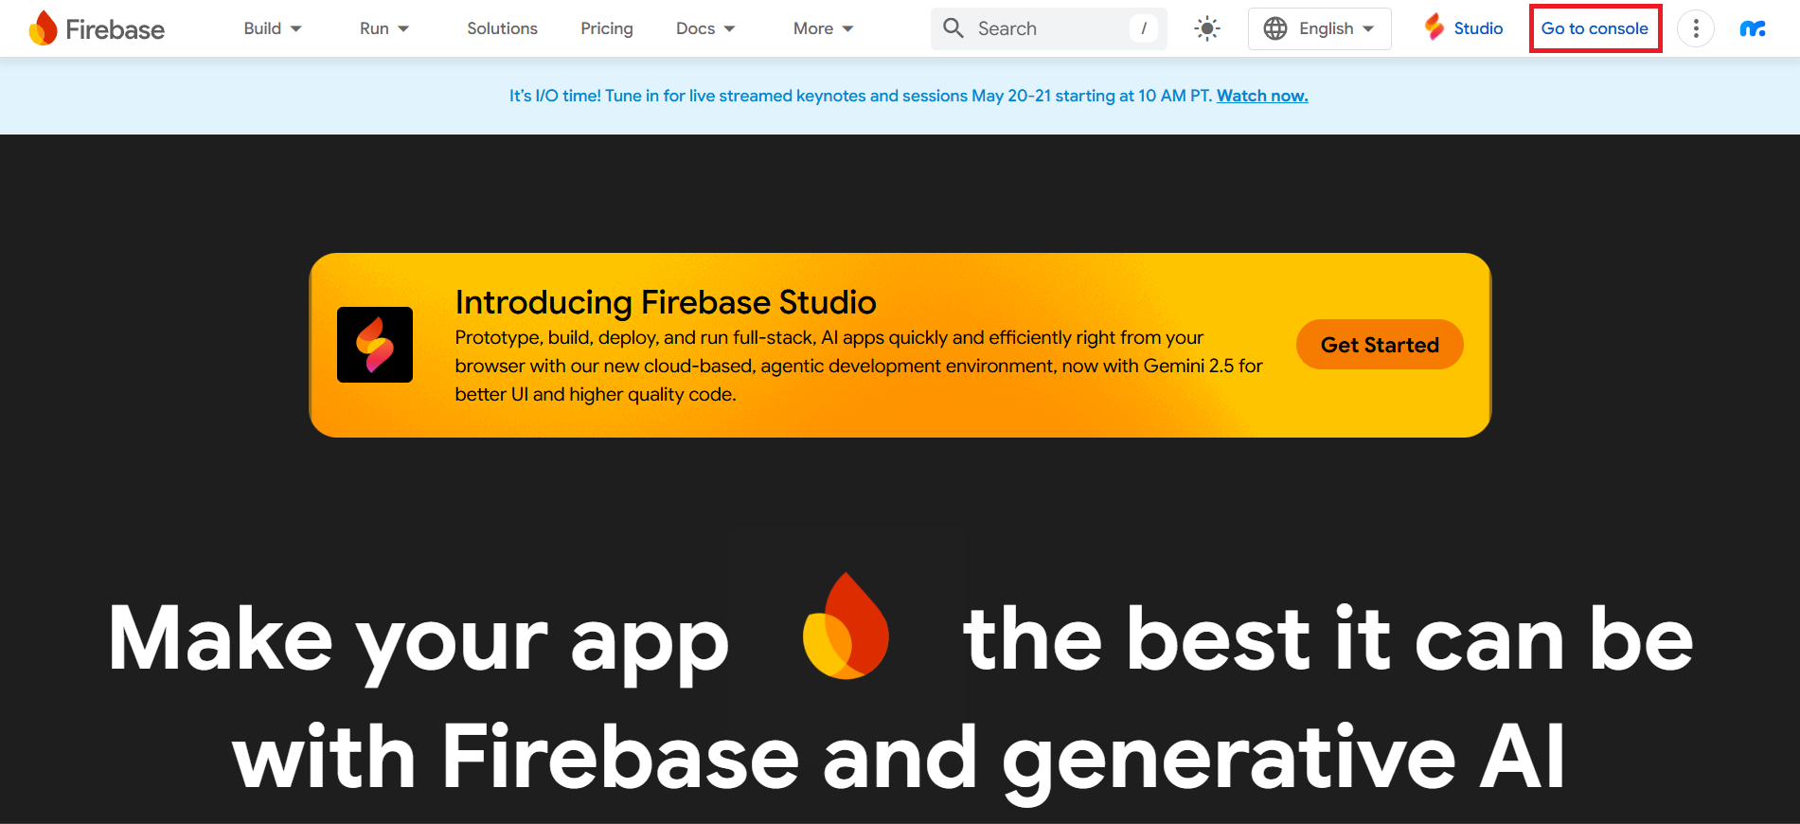Screen dimensions: 1800x824
Task: Open the Pricing page
Action: pos(607,28)
